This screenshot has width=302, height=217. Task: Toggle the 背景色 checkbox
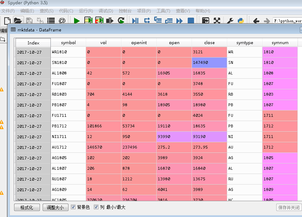coord(73,207)
